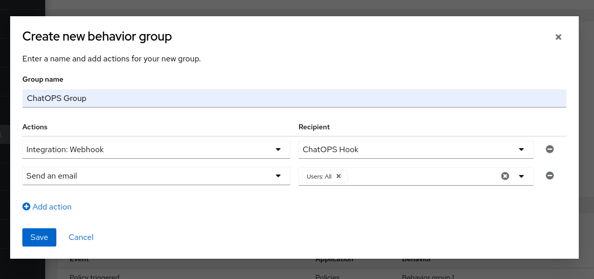This screenshot has height=279, width=594.
Task: Click the caret arrow beside ChatOPS Hook
Action: [x=521, y=150]
